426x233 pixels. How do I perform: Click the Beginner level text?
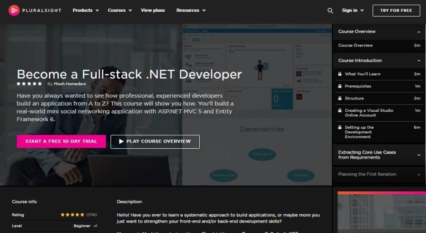(82, 225)
